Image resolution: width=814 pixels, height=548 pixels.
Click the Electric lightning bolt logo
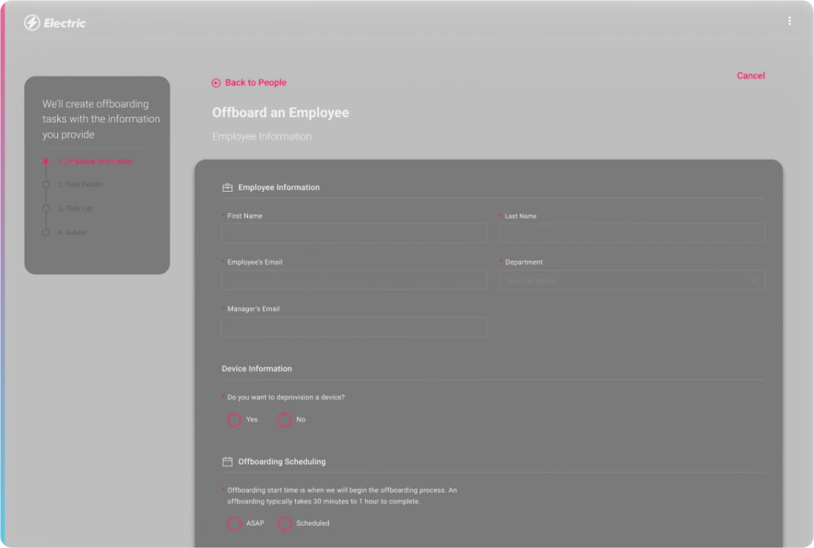click(30, 22)
